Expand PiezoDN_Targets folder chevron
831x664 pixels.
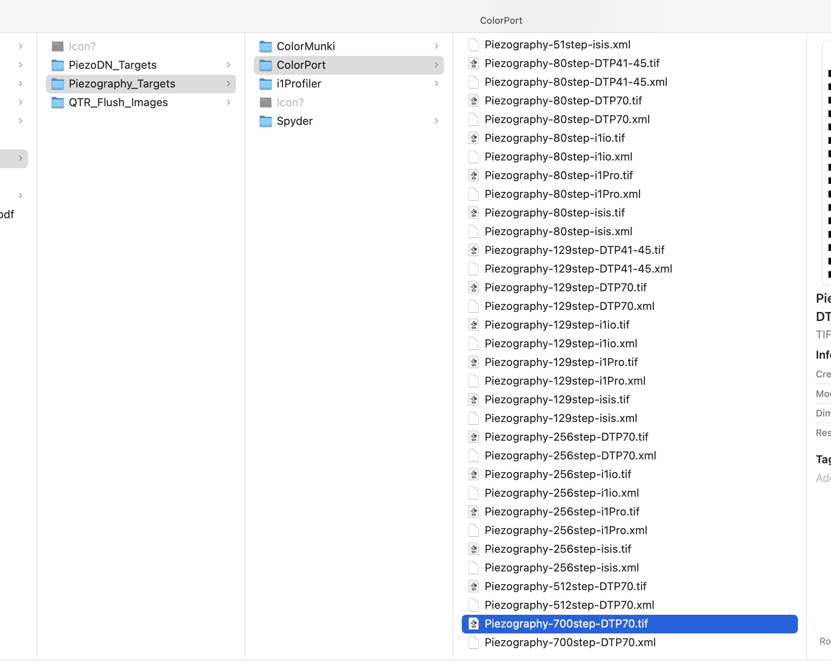pos(228,65)
